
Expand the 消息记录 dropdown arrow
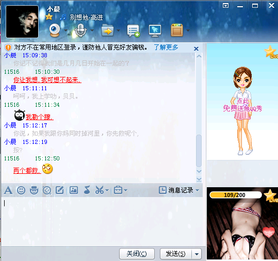click(198, 190)
